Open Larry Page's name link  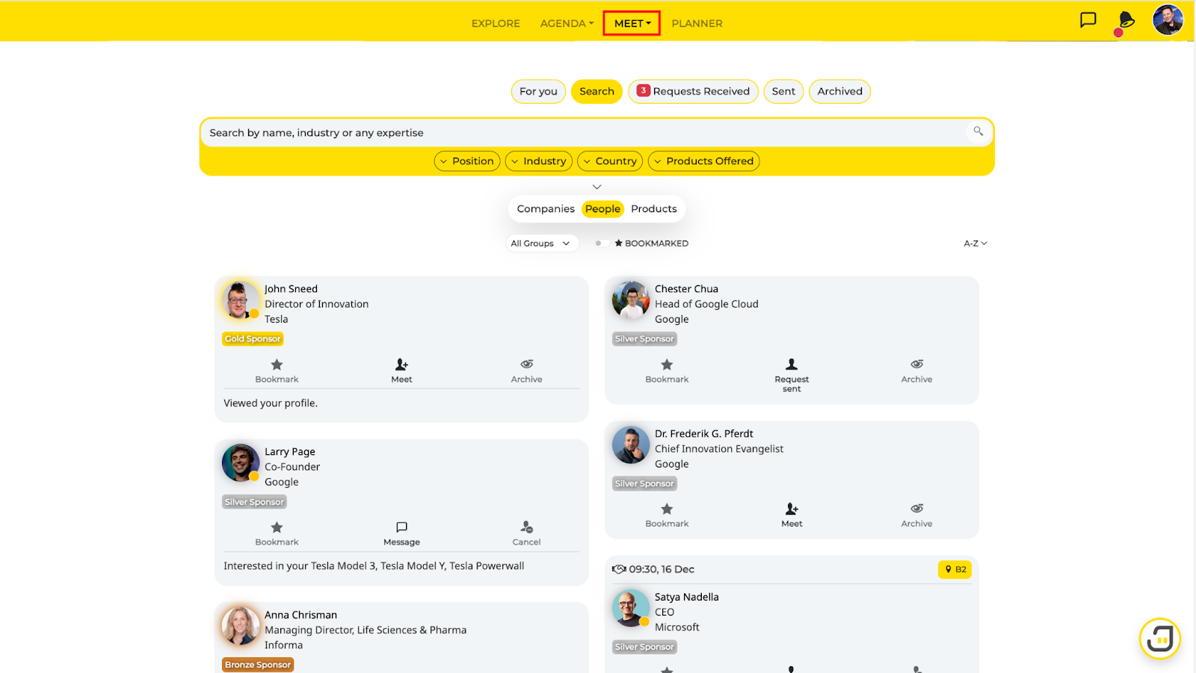pyautogui.click(x=290, y=452)
